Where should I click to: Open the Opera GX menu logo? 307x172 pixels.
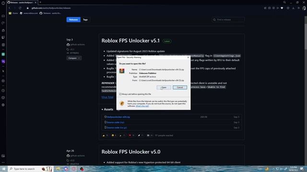(x=3, y=3)
